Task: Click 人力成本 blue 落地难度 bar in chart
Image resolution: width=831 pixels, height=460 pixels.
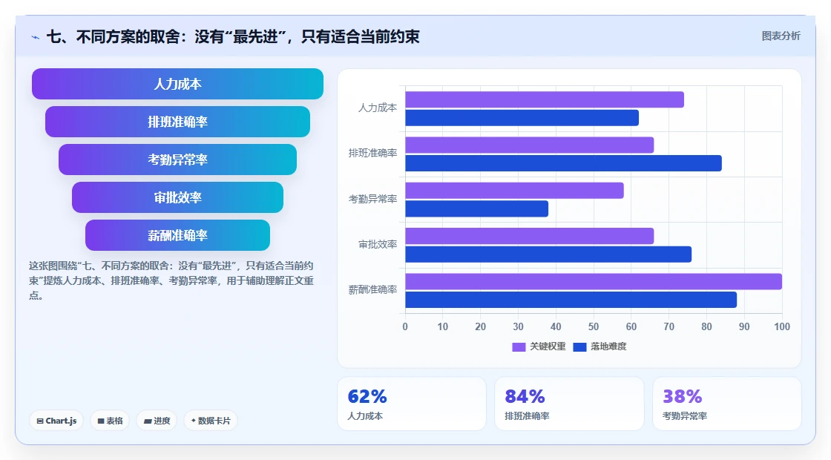Action: 522,118
